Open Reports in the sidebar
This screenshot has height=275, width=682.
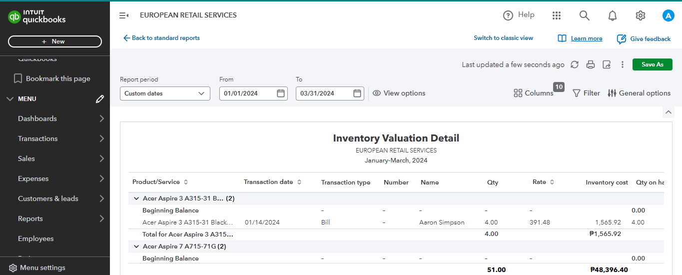click(30, 218)
